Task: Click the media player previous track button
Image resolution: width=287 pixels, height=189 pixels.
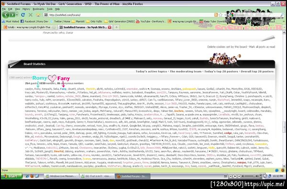Action: (231, 176)
